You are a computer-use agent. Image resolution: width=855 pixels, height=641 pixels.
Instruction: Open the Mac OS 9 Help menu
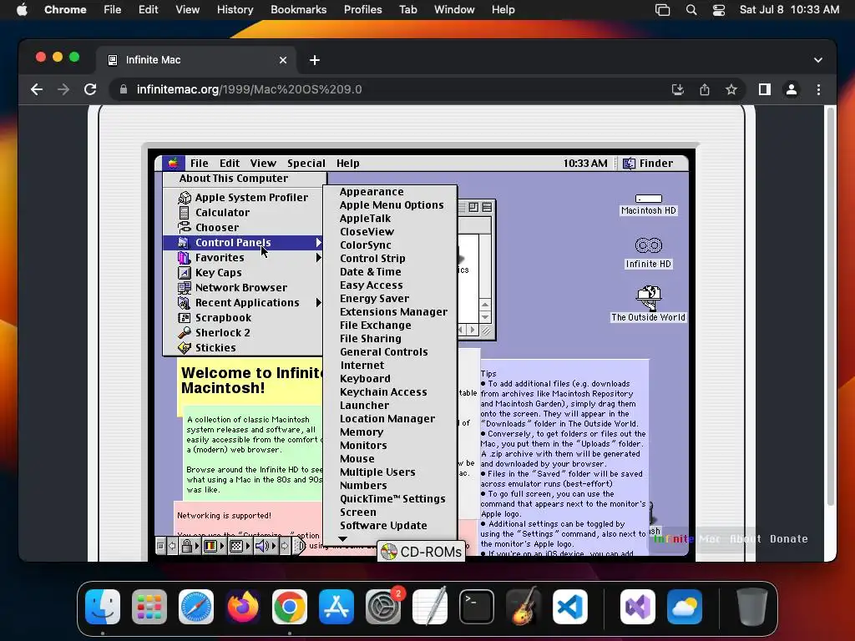[x=347, y=163]
